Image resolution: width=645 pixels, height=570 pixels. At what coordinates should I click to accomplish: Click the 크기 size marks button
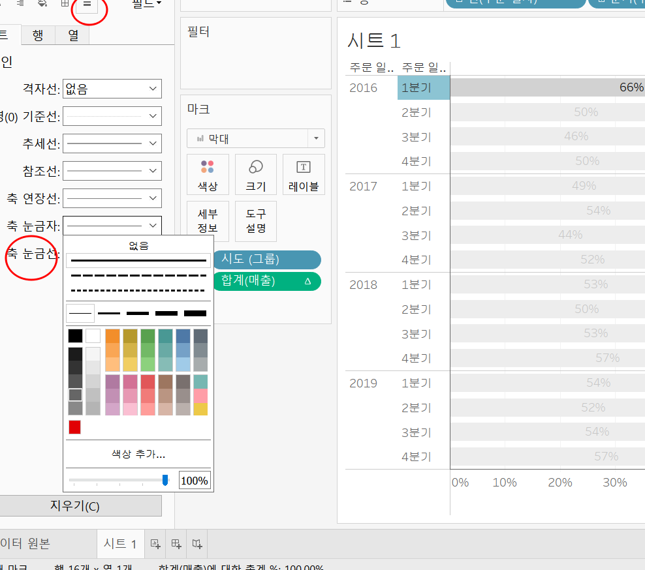(x=255, y=174)
